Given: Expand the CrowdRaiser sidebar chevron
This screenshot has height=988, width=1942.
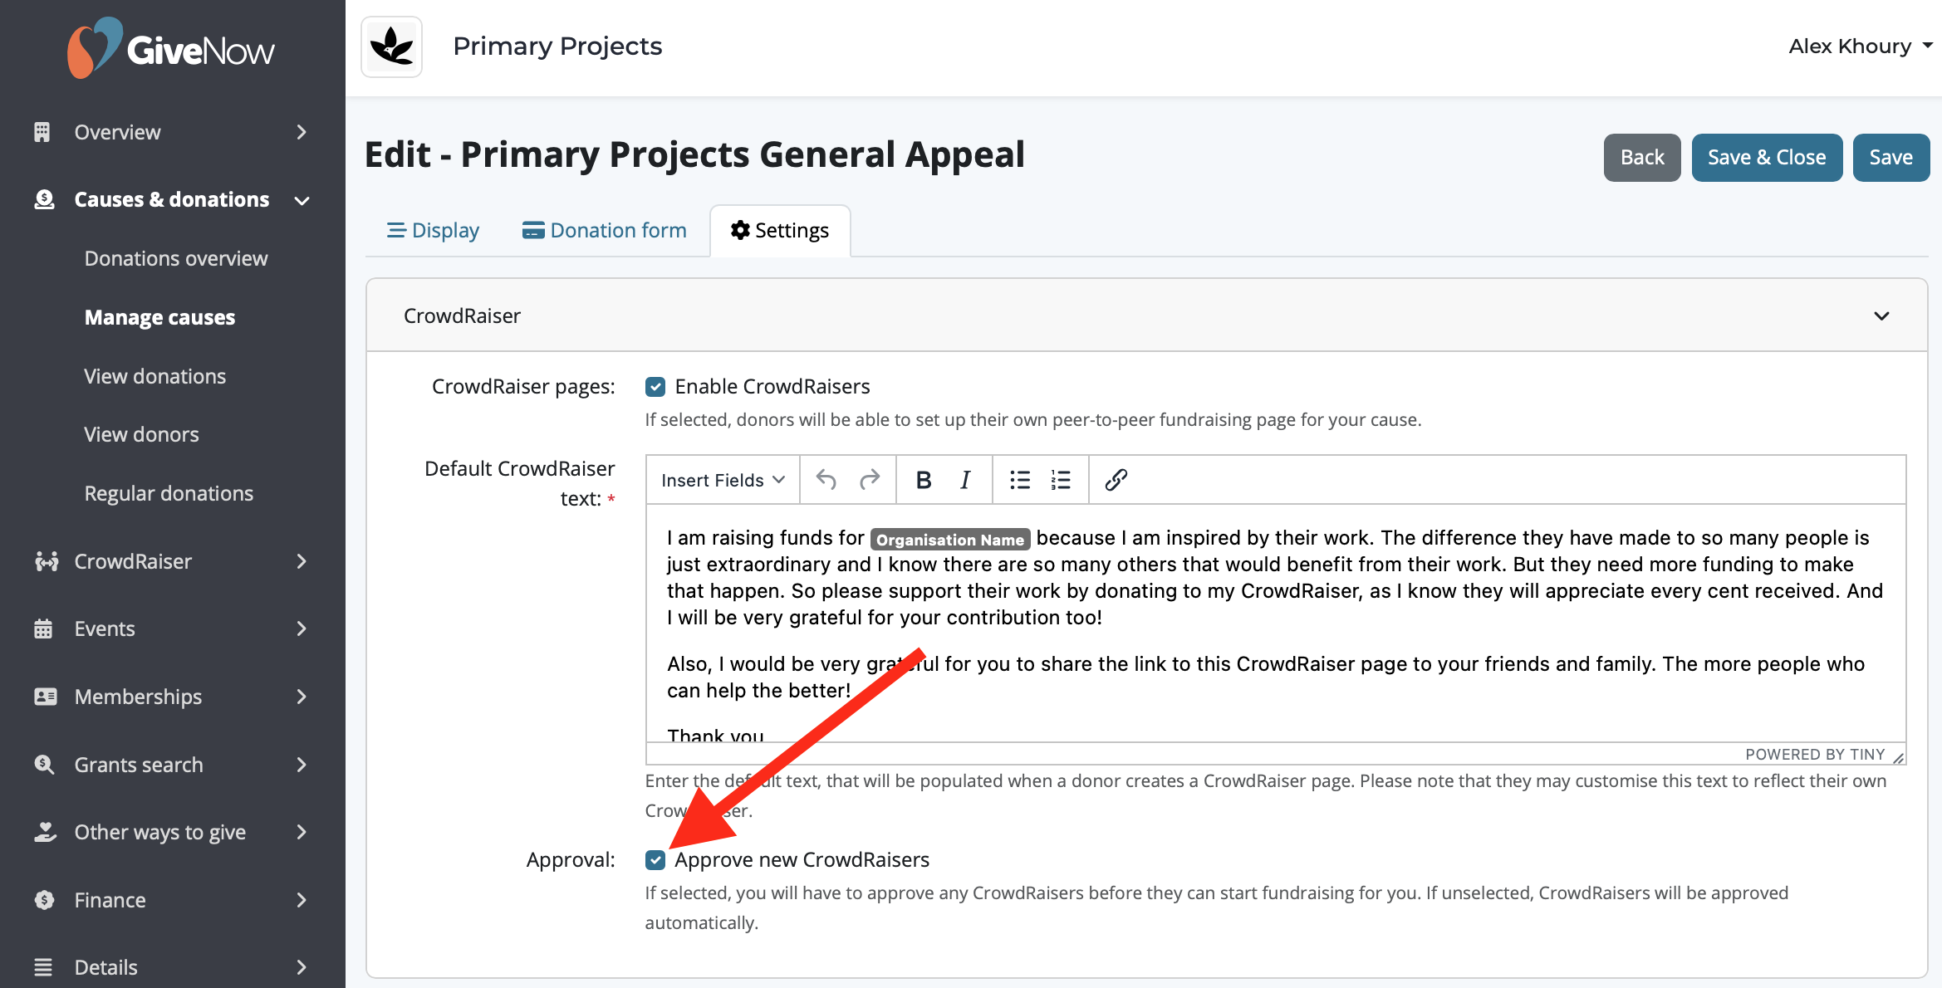Looking at the screenshot, I should point(302,562).
